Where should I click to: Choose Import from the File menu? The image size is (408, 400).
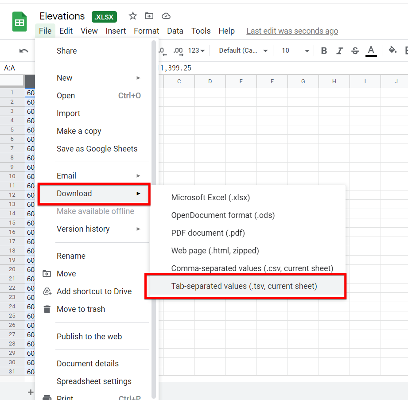[x=93, y=113]
